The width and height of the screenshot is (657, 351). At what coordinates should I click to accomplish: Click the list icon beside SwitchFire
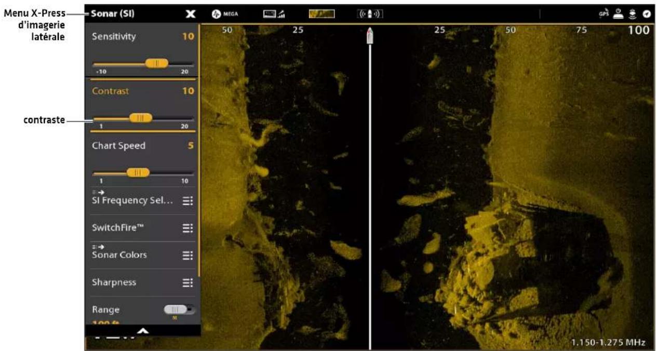(x=187, y=228)
